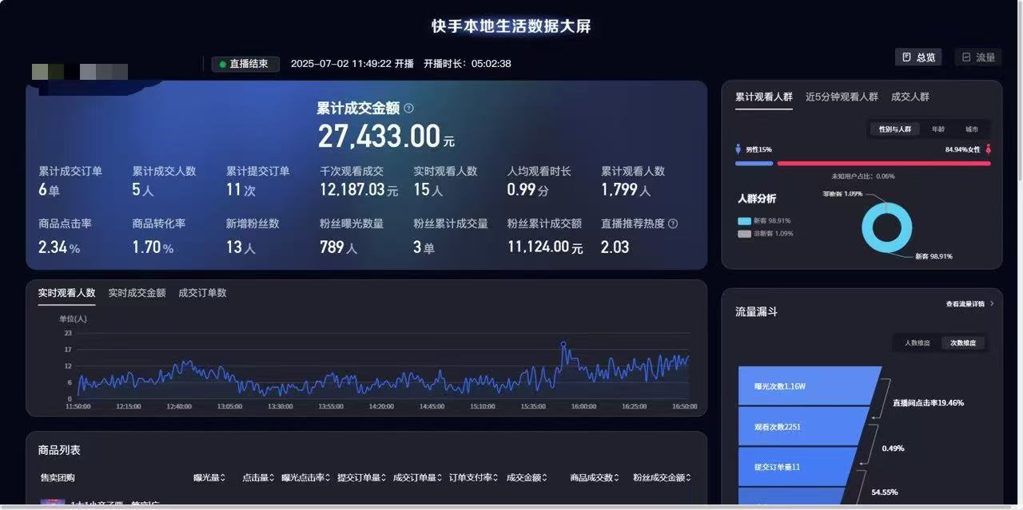Select the 性别与人群 segment option
This screenshot has height=510, width=1023.
(894, 128)
